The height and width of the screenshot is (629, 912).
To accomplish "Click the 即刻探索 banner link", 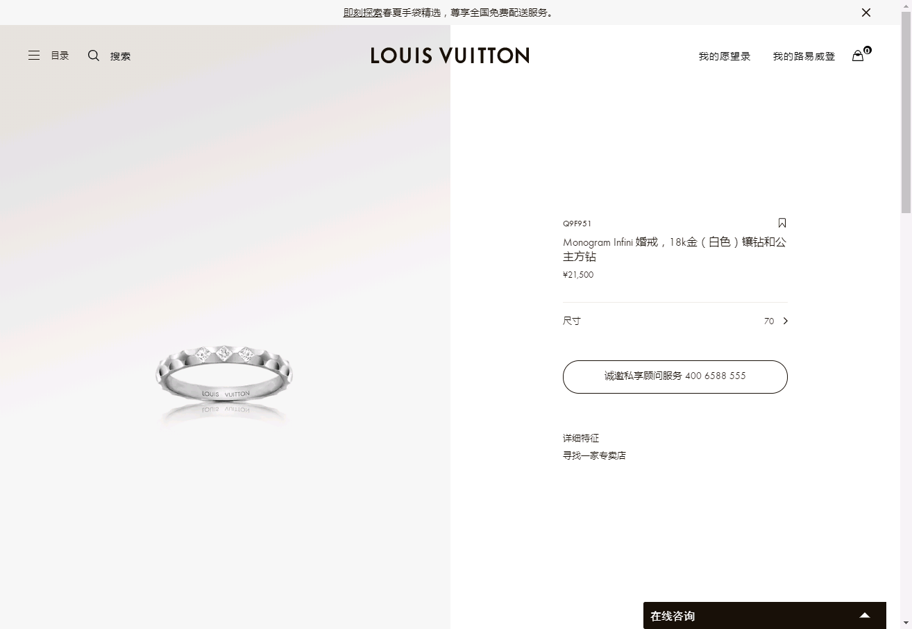I will point(363,12).
